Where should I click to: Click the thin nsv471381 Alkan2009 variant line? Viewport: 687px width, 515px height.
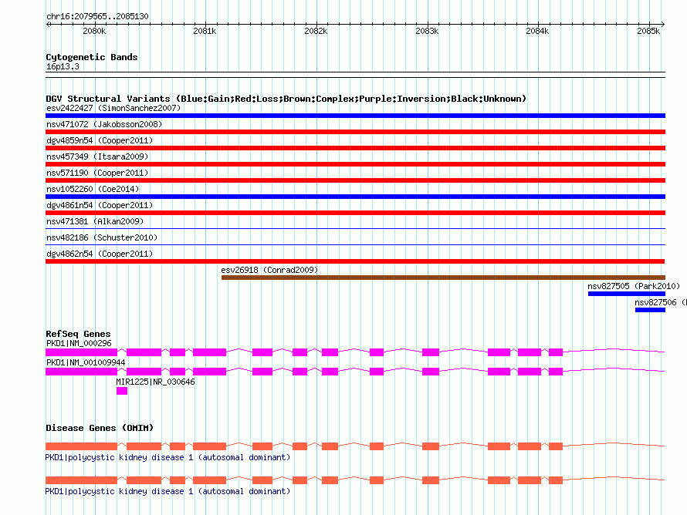355,229
